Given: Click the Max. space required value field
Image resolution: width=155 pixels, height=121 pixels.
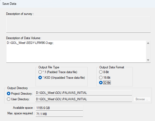Looking at the screenshot, I should (x=59, y=114).
